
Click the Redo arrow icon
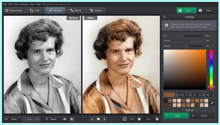[x=37, y=119]
